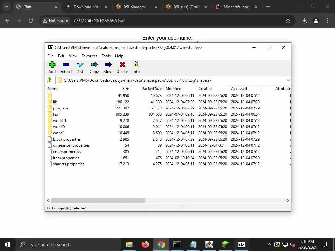This screenshot has height=251, width=335.
Task: Switch to the Download history tab
Action: pyautogui.click(x=87, y=7)
